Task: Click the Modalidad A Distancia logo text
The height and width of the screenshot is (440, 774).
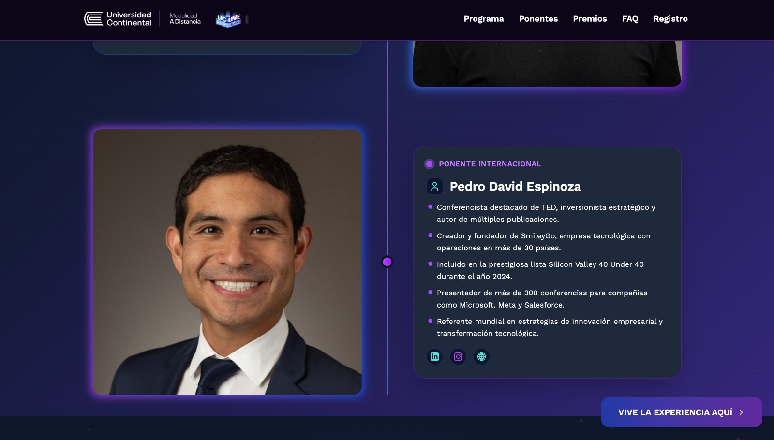Action: point(185,19)
